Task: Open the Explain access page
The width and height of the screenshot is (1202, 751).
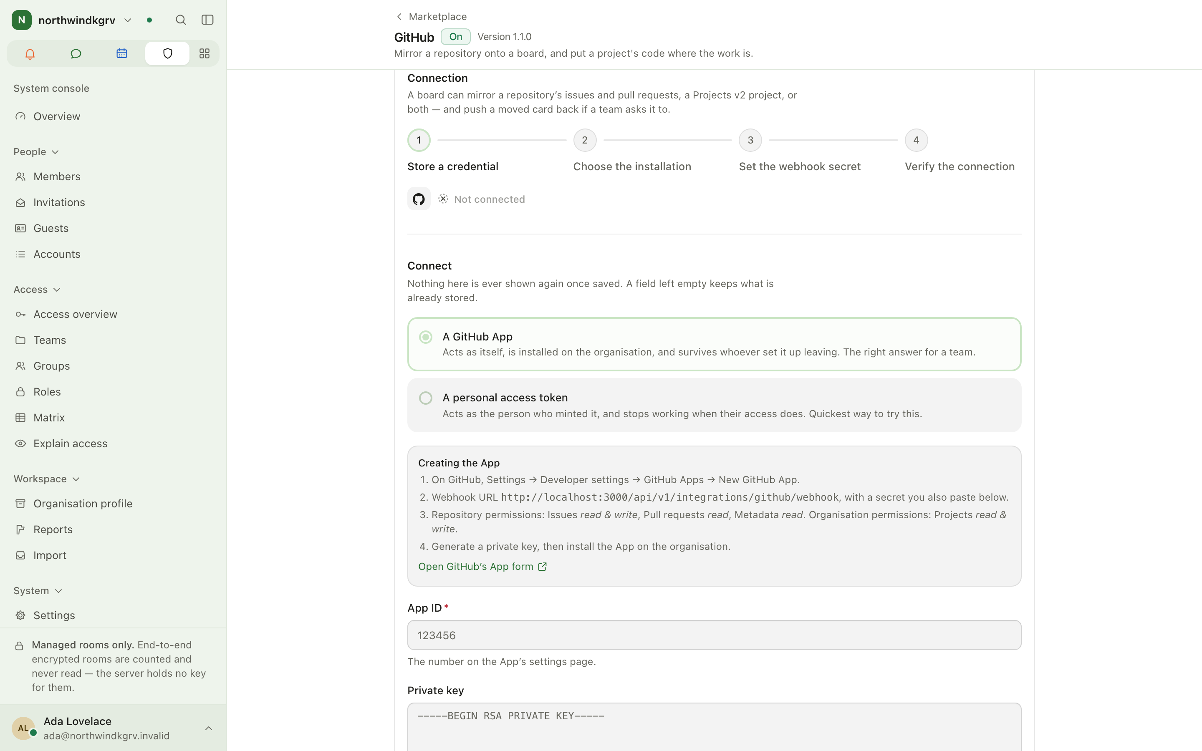Action: click(113, 443)
